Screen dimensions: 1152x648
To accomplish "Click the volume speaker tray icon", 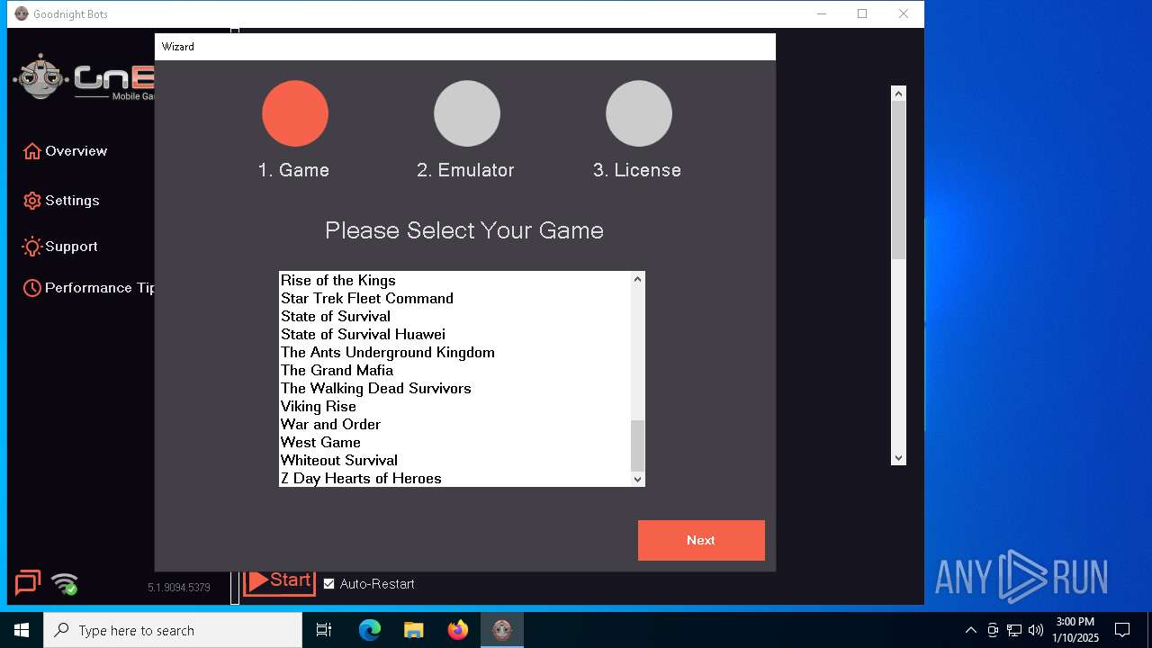I will point(1036,630).
